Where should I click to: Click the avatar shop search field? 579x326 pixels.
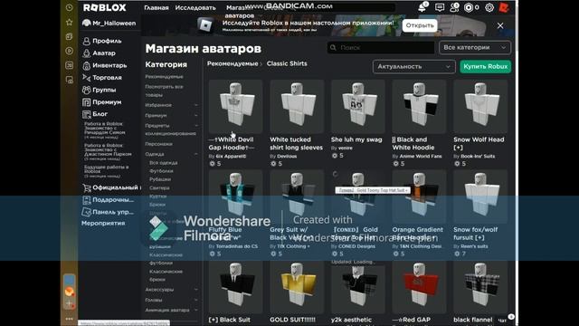[380, 48]
